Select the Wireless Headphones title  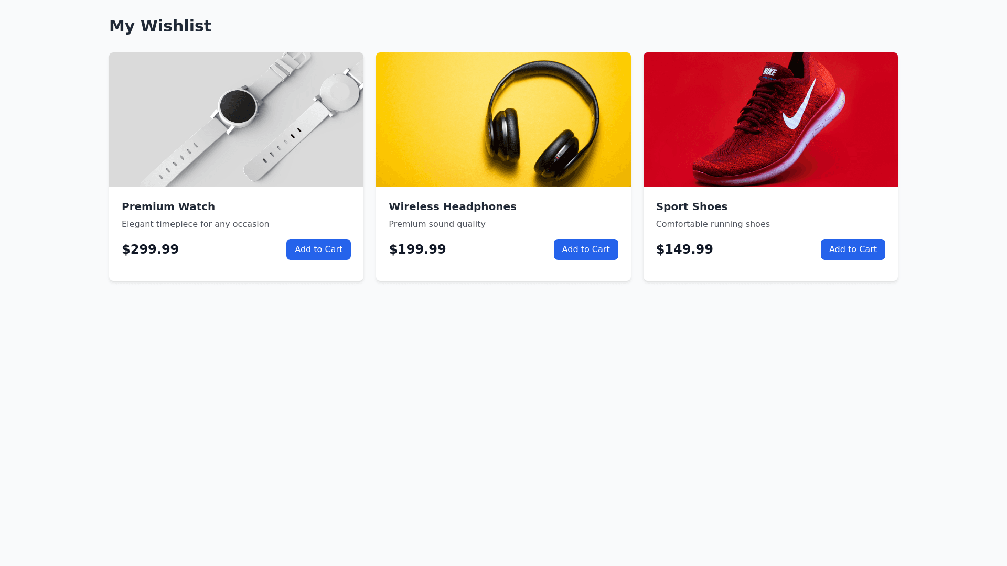(x=453, y=206)
